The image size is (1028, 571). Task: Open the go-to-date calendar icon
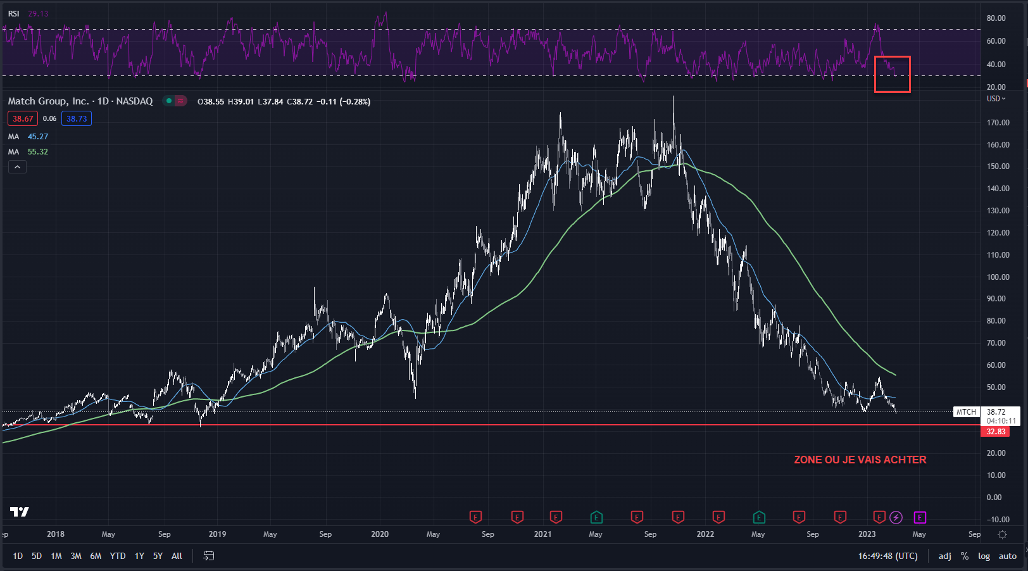point(209,556)
